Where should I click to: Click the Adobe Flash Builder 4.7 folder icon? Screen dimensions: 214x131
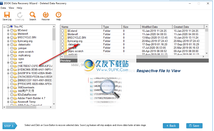point(15,98)
